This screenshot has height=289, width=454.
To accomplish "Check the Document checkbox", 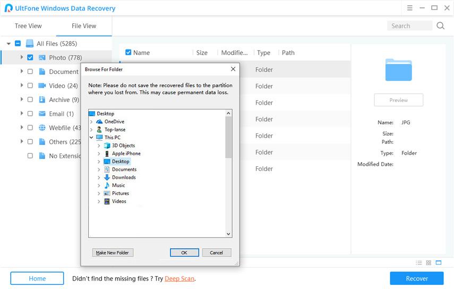I will click(30, 71).
